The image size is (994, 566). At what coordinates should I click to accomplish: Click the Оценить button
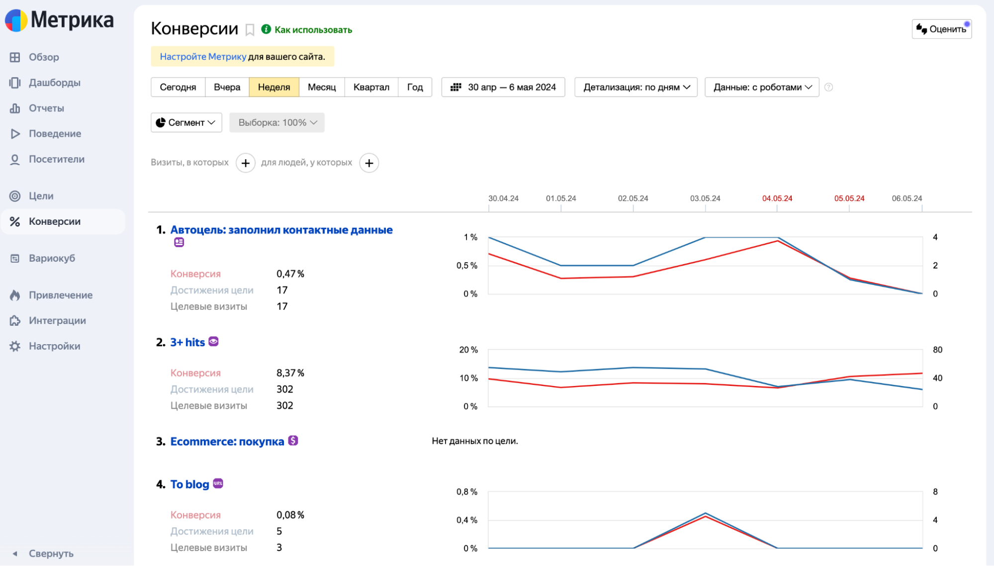pos(942,29)
